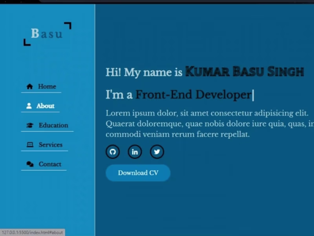Click the chat bubbles icon for Contact

pos(29,164)
